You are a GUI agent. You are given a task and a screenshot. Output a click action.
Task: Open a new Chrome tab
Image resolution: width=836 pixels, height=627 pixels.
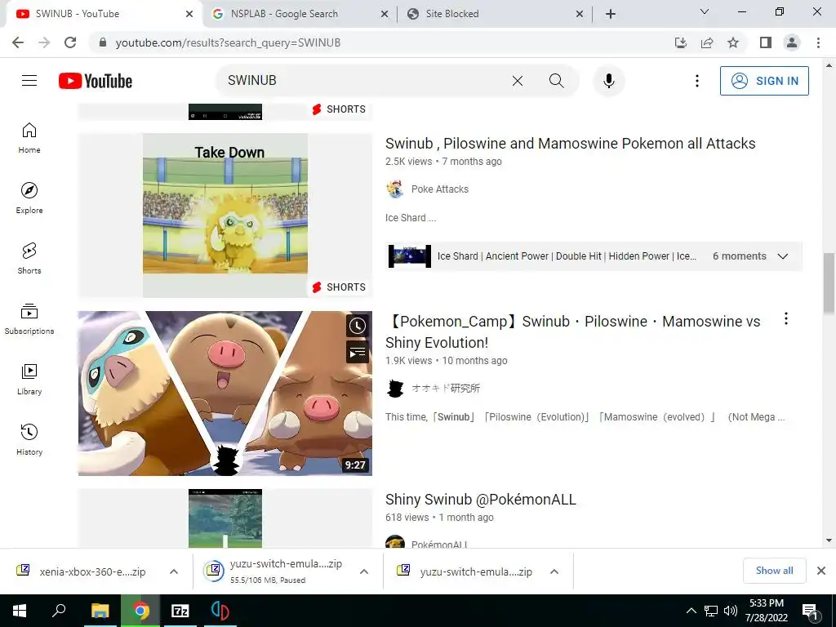pyautogui.click(x=611, y=14)
